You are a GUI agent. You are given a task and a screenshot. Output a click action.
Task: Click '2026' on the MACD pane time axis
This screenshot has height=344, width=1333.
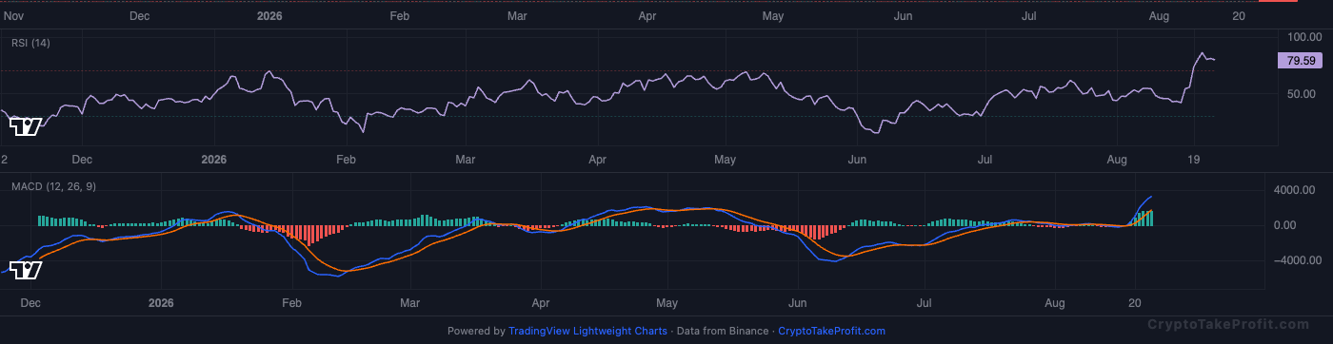(x=161, y=303)
